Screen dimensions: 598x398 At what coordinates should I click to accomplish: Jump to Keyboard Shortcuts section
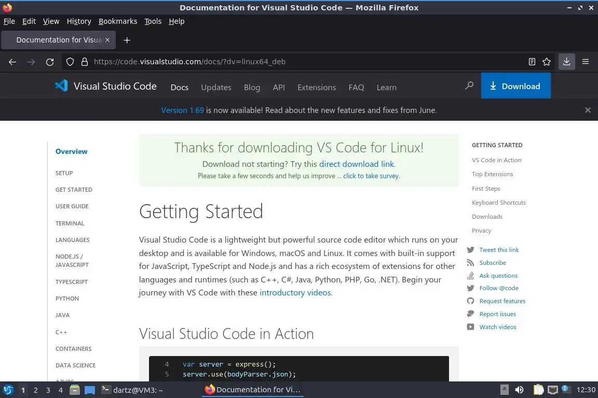click(x=498, y=203)
